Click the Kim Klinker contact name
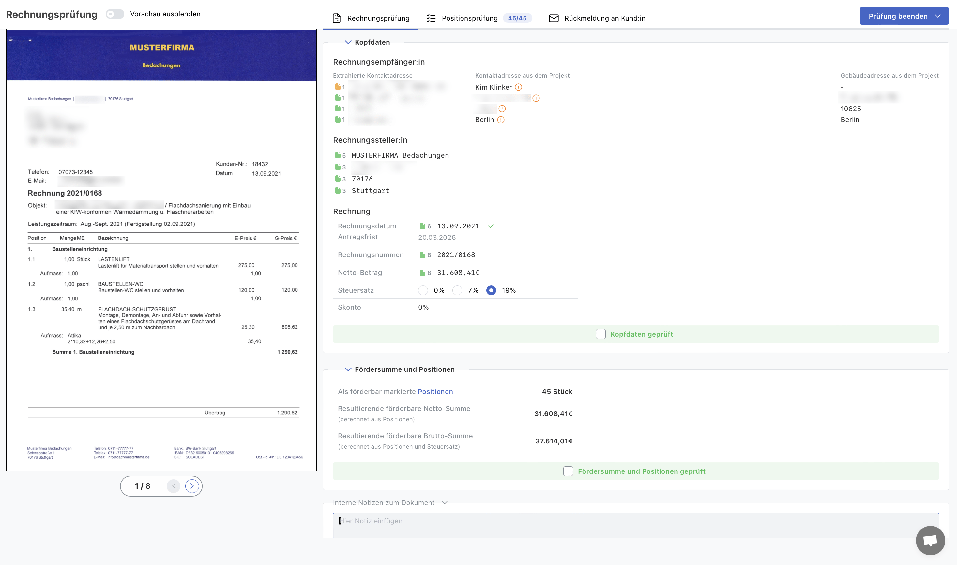 [493, 87]
